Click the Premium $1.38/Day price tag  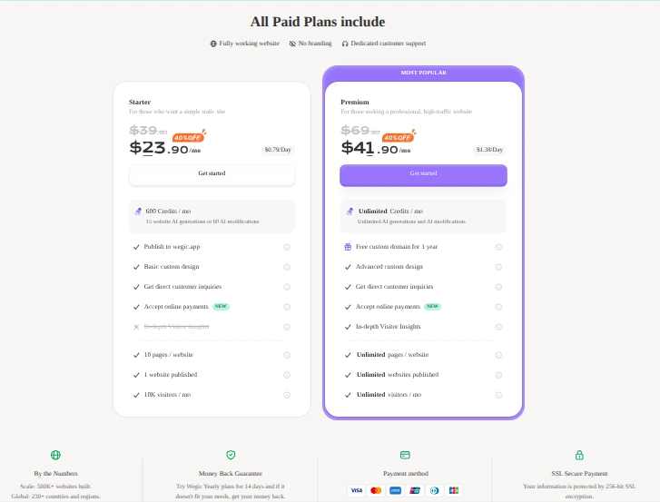coord(489,150)
